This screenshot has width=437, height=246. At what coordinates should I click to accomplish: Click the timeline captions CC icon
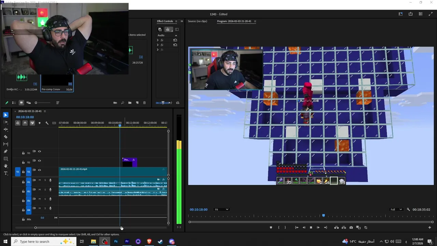point(54,123)
